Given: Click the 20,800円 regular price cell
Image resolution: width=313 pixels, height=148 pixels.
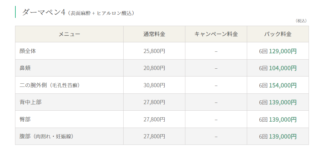Looking at the screenshot, I should coord(154,68).
